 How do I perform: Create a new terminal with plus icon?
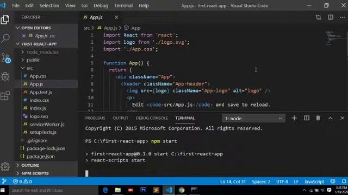point(294,118)
